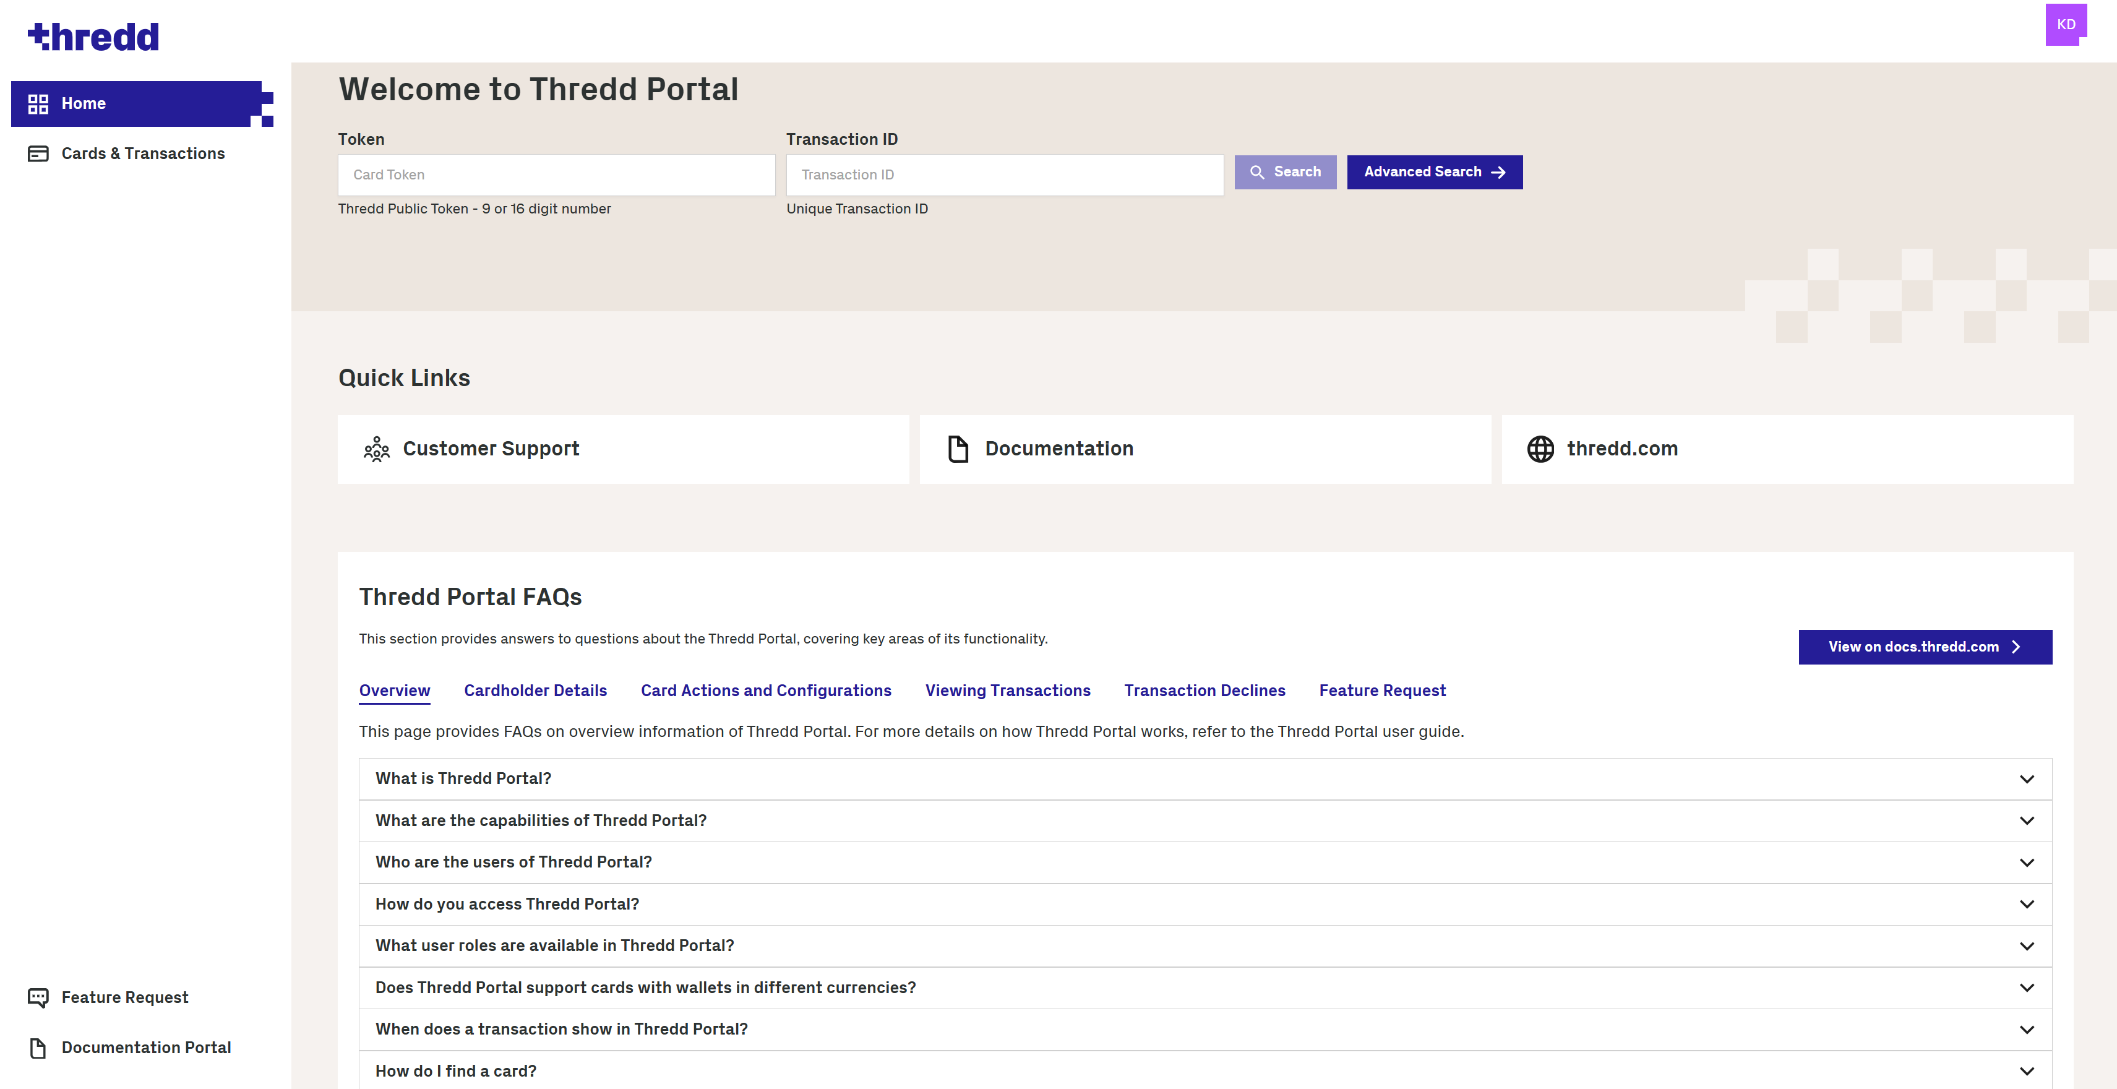Image resolution: width=2117 pixels, height=1089 pixels.
Task: Open the KD user avatar menu
Action: click(2065, 25)
